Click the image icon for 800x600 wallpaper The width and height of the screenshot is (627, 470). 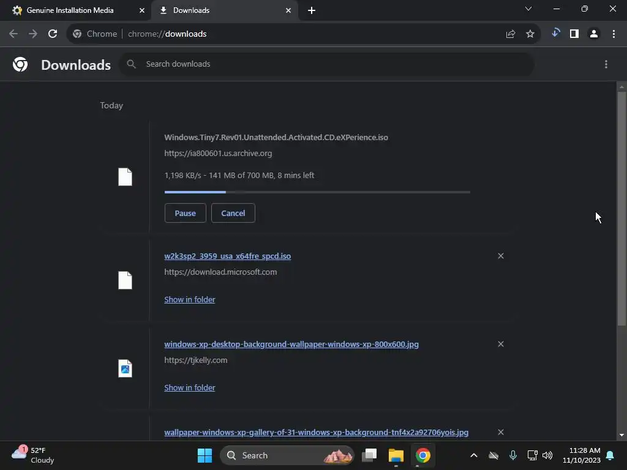125,368
